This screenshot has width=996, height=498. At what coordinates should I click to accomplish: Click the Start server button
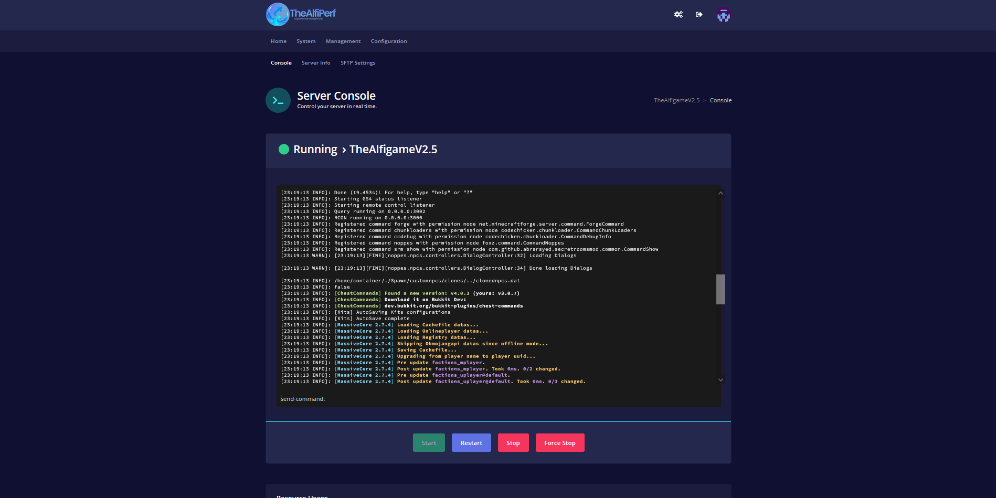(429, 443)
